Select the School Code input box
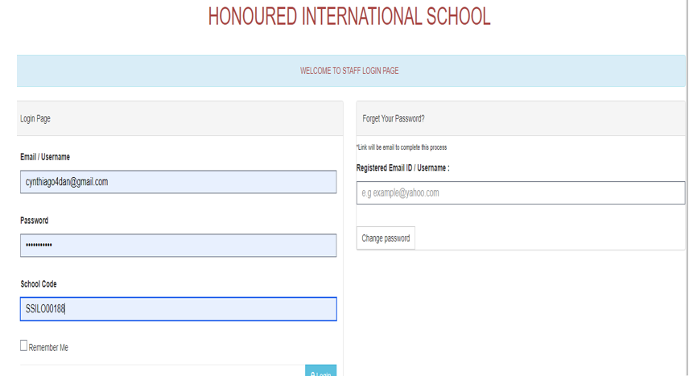Image resolution: width=689 pixels, height=376 pixels. (178, 309)
